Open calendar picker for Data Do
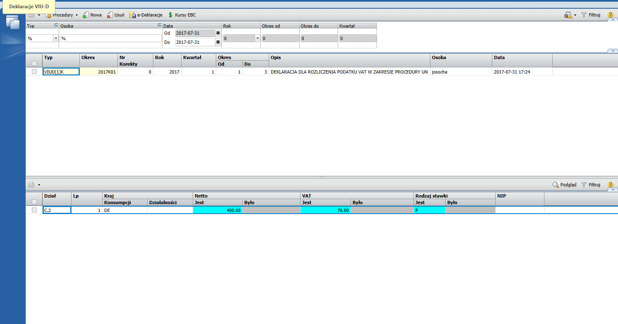This screenshot has height=324, width=618. [218, 42]
